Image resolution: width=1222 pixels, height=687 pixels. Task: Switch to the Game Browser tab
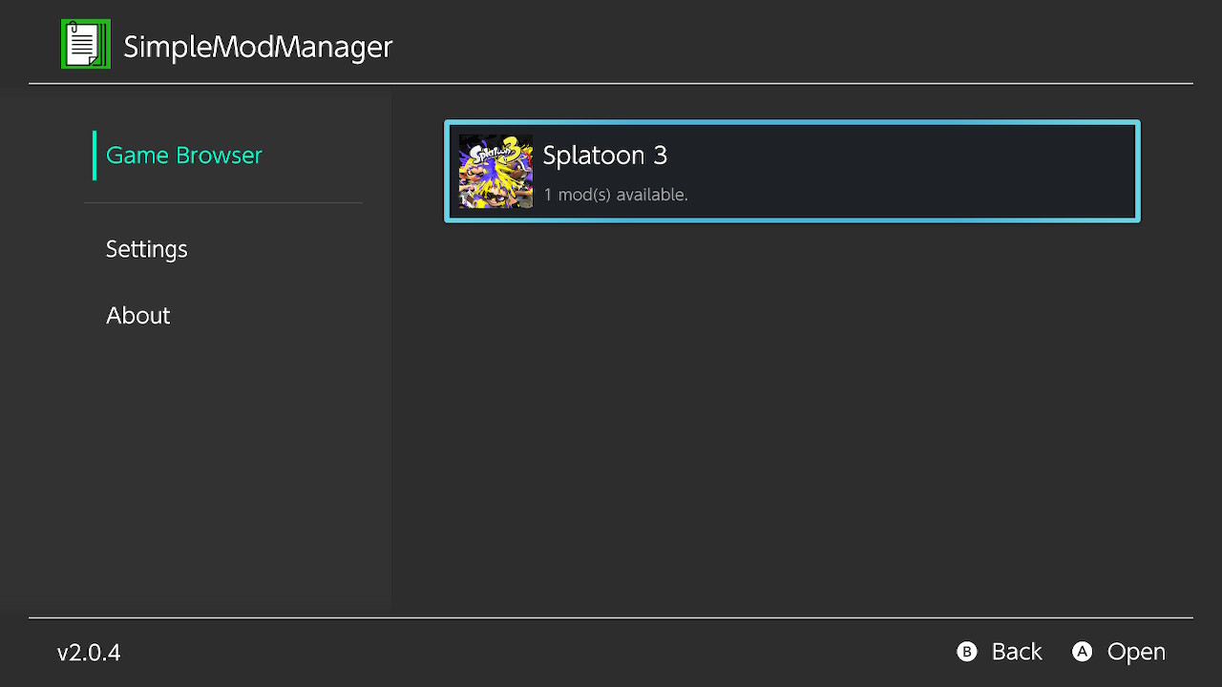pos(183,156)
